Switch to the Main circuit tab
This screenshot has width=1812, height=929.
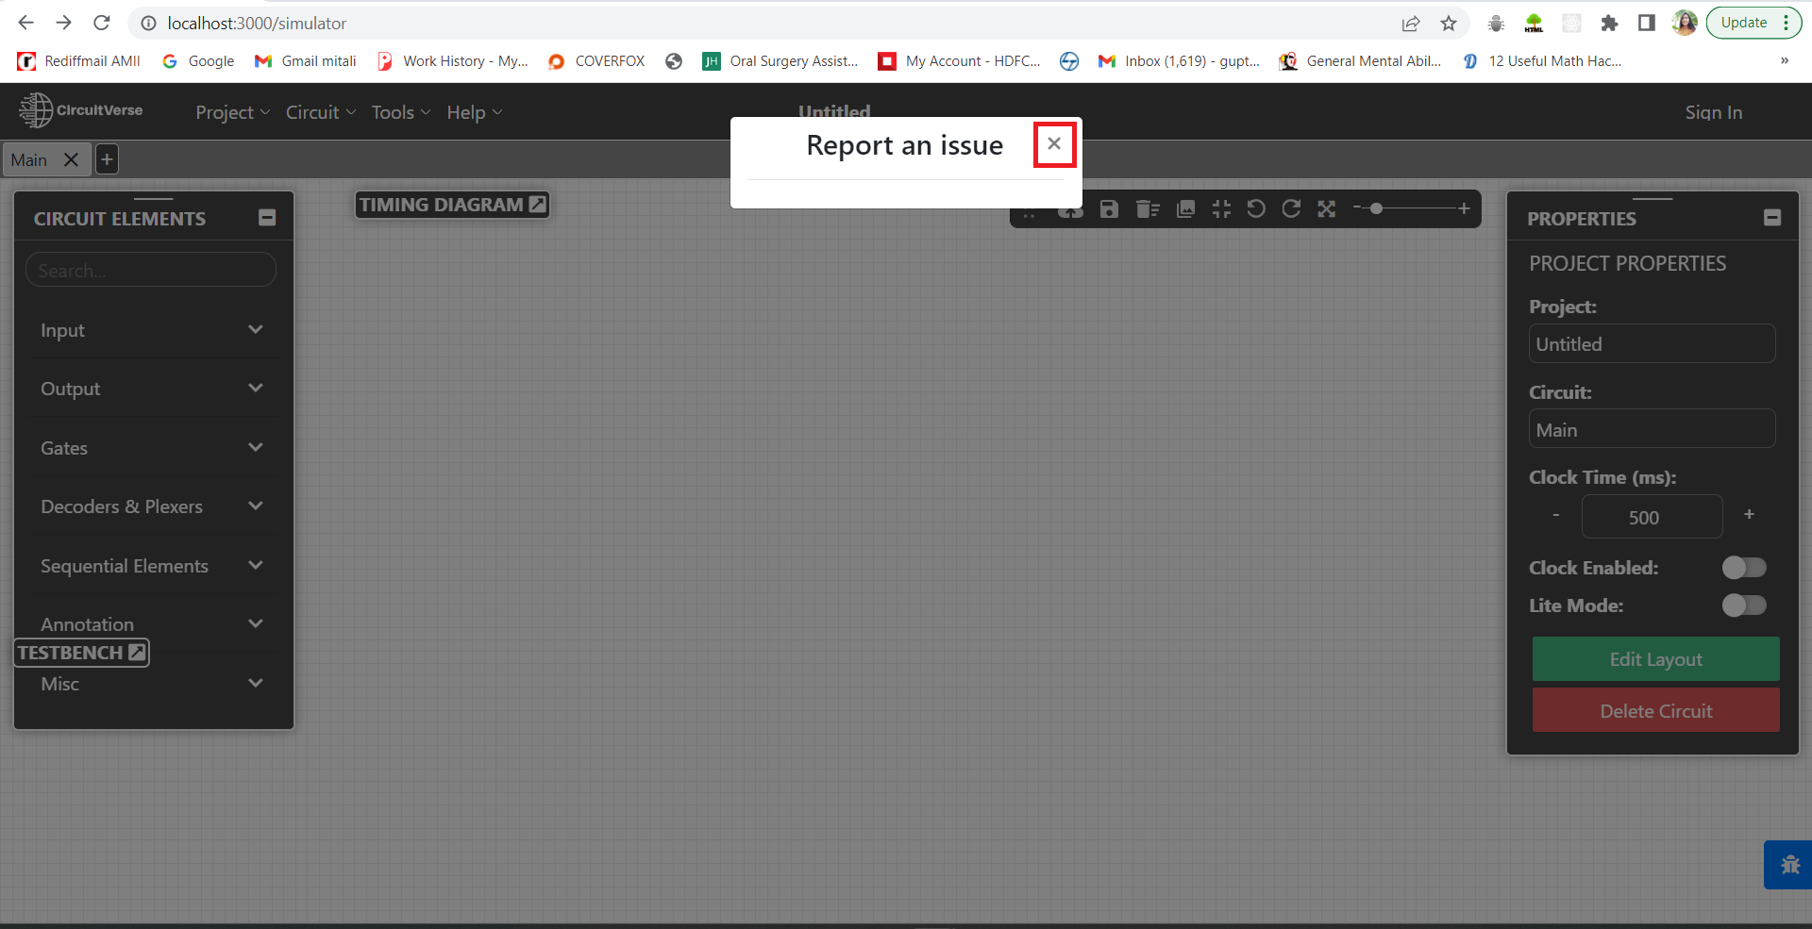[x=29, y=159]
